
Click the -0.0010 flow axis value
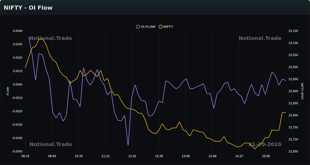[x=17, y=98]
